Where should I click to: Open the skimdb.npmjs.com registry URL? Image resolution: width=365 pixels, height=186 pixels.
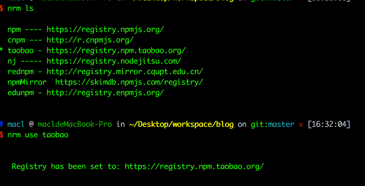coord(129,82)
